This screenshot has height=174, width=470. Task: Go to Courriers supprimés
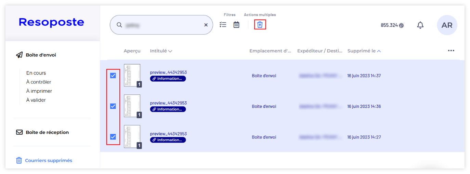48,160
